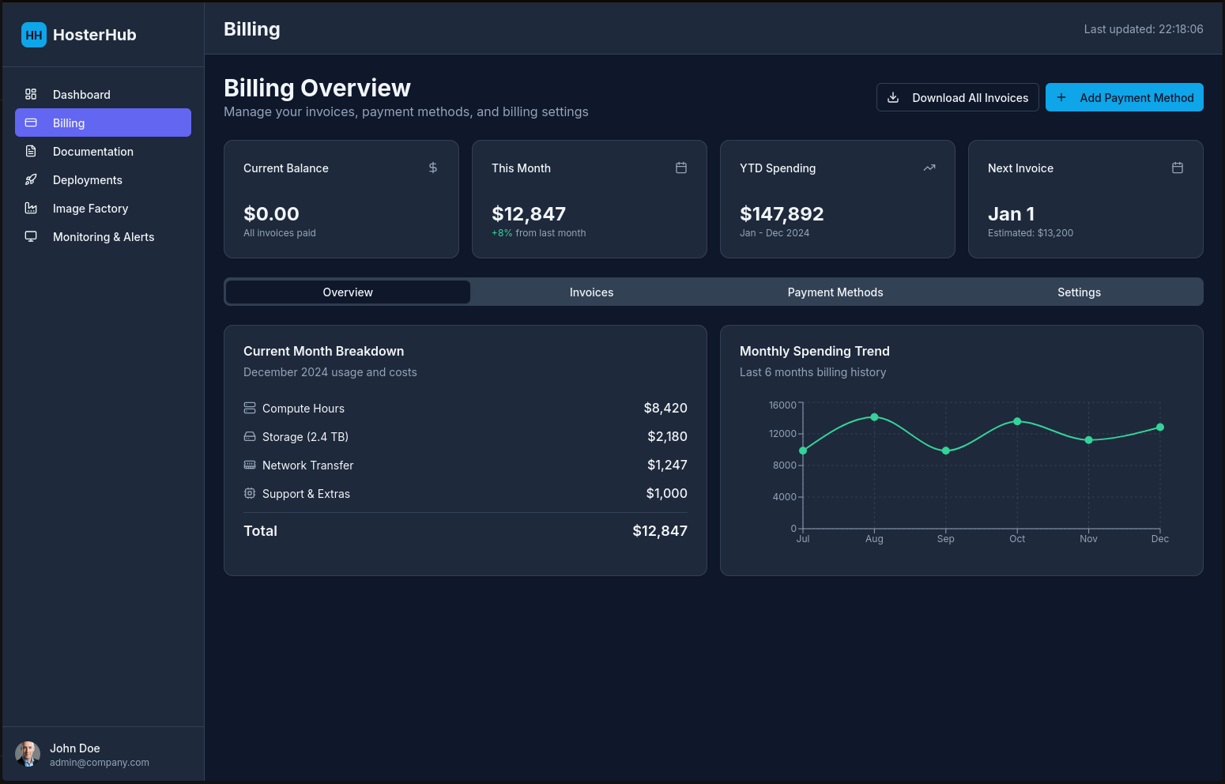
Task: Open the Dashboard via its grid icon
Action: (x=30, y=94)
